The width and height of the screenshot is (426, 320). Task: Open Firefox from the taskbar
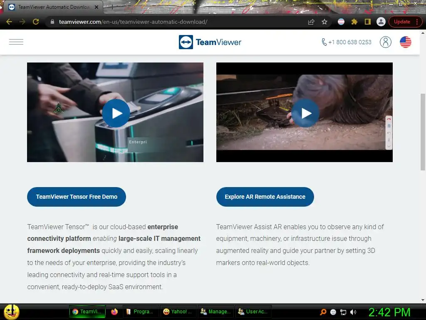[x=114, y=312]
